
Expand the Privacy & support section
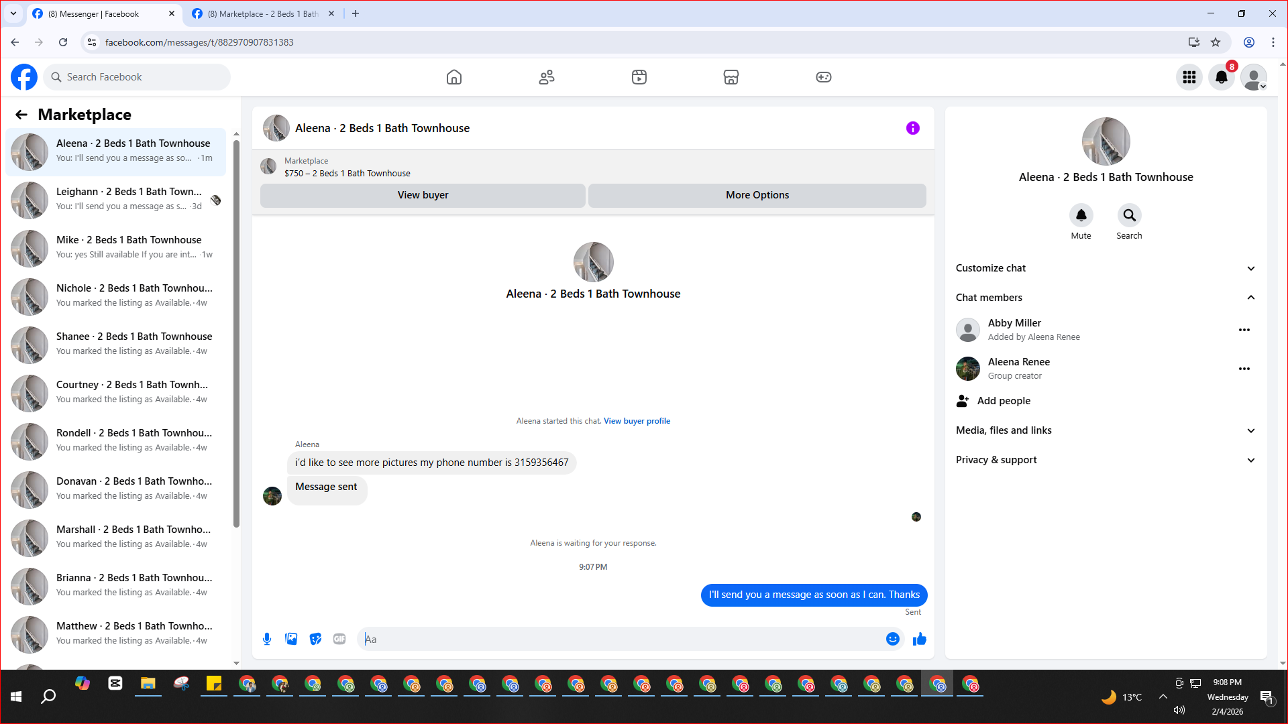tap(1250, 460)
